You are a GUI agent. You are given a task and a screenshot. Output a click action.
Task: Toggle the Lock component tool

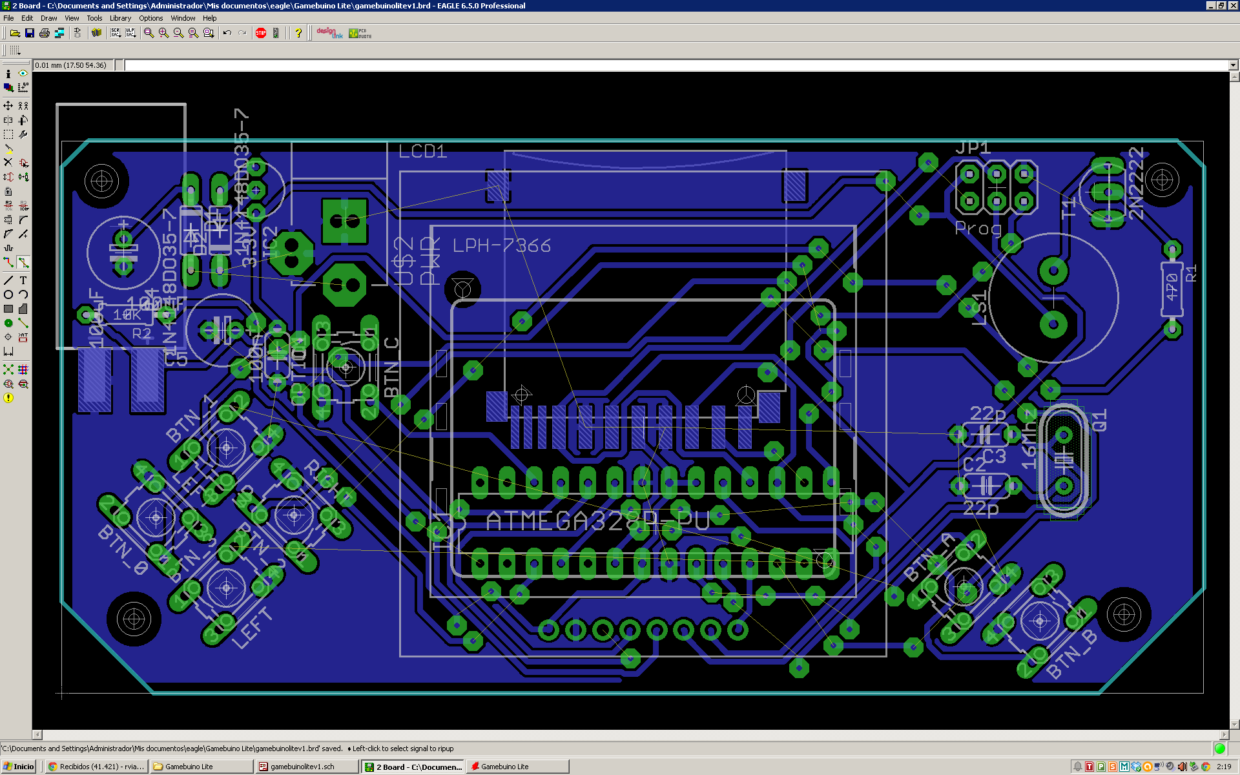[8, 191]
